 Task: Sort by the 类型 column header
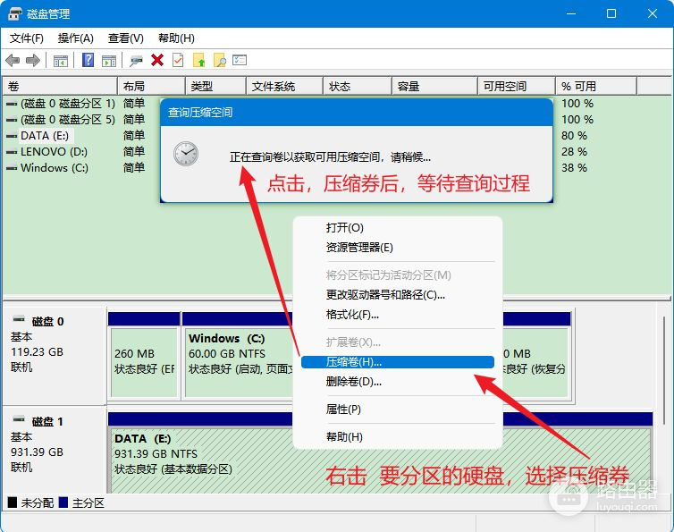[x=215, y=87]
